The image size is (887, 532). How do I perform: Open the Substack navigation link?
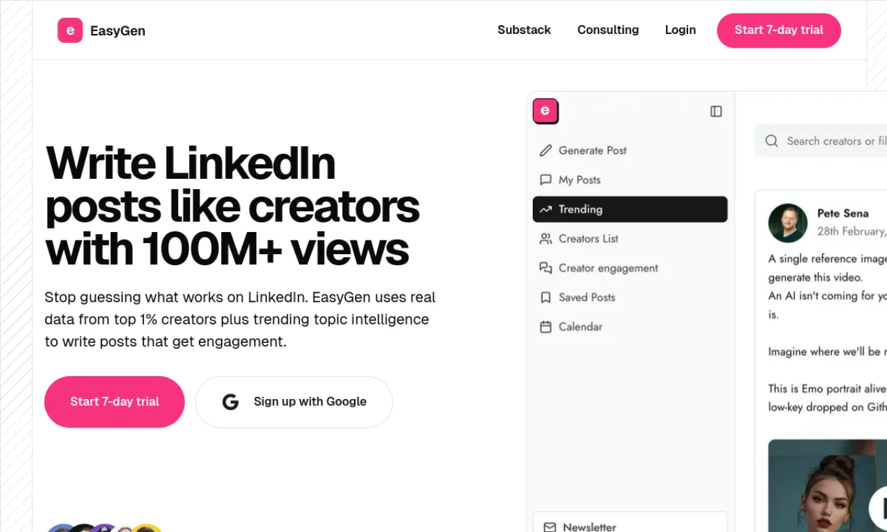tap(524, 30)
